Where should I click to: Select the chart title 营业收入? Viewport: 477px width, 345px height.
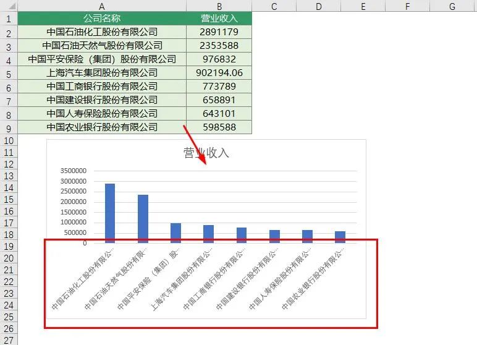tap(206, 153)
